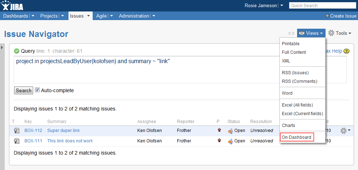The height and width of the screenshot is (170, 358).
Task: Open This link does not work summary
Action: coord(70,141)
